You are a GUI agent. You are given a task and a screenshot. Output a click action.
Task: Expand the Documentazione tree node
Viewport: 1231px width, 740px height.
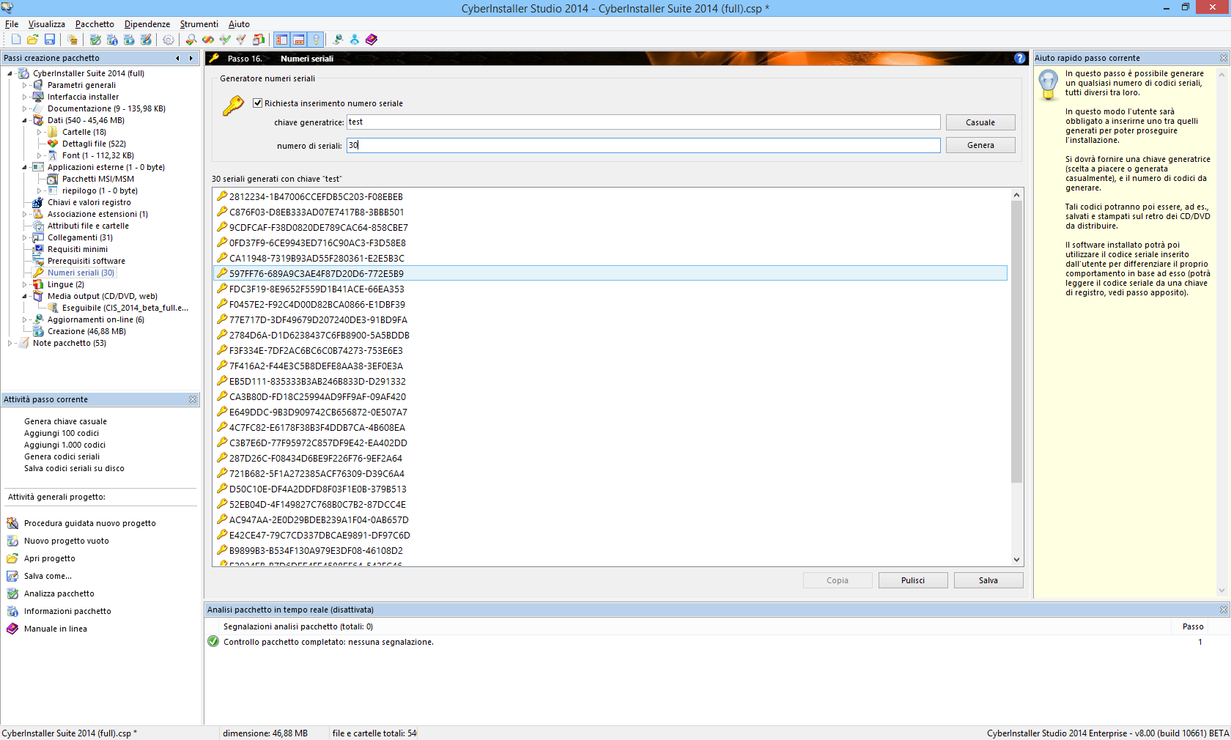tap(24, 108)
